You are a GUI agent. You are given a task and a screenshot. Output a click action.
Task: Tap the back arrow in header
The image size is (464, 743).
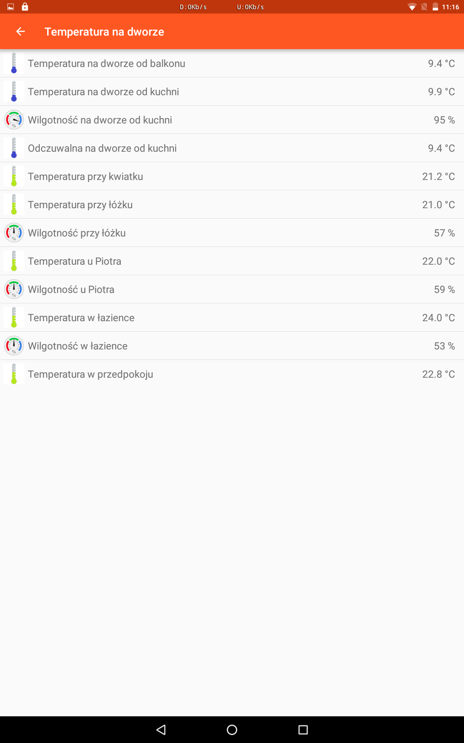(20, 31)
